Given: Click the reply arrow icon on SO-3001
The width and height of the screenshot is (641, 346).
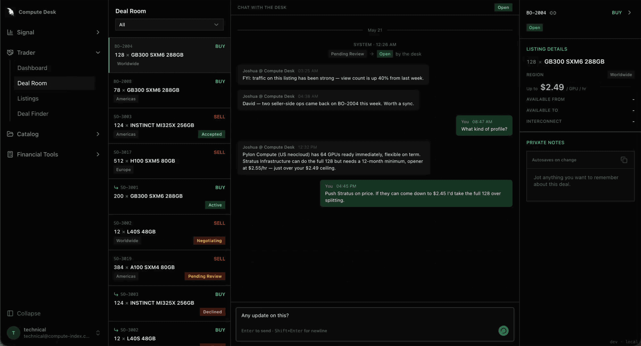Looking at the screenshot, I should [x=116, y=187].
